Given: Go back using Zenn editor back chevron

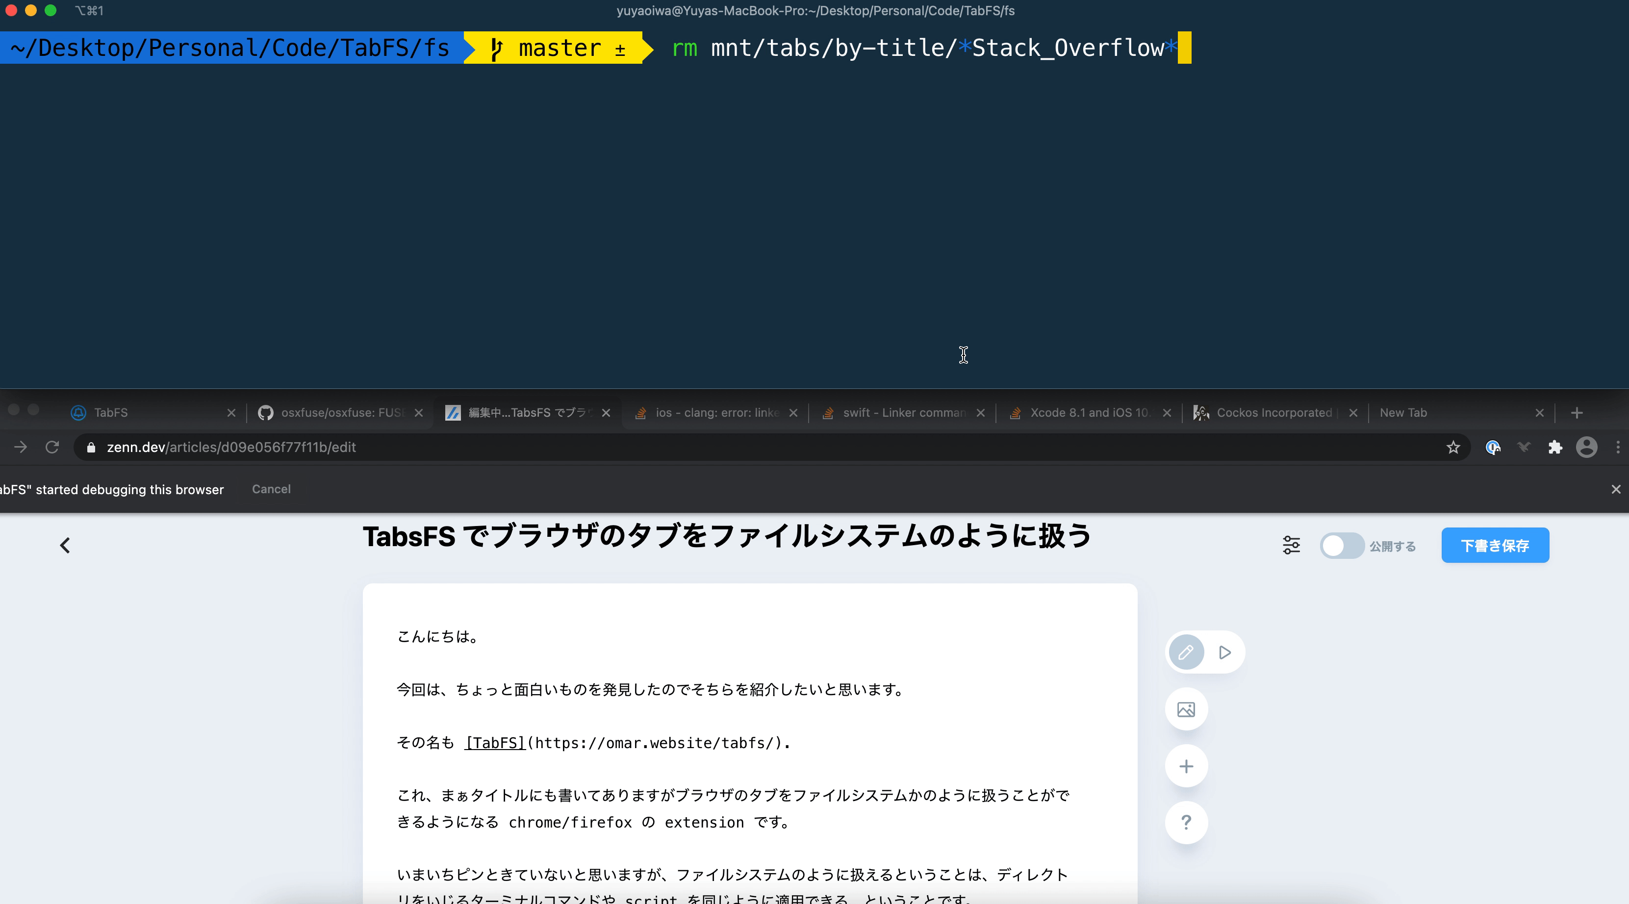Looking at the screenshot, I should click(x=65, y=545).
